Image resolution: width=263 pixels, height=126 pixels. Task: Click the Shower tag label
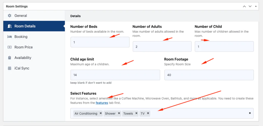tap(110, 113)
